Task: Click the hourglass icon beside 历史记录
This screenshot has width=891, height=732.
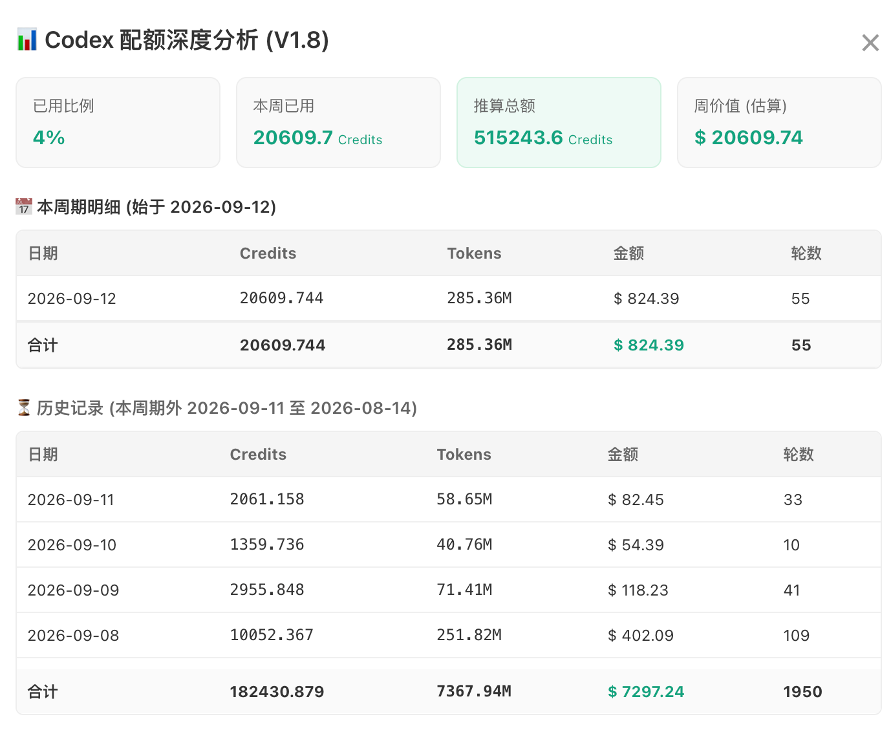Action: (x=24, y=407)
